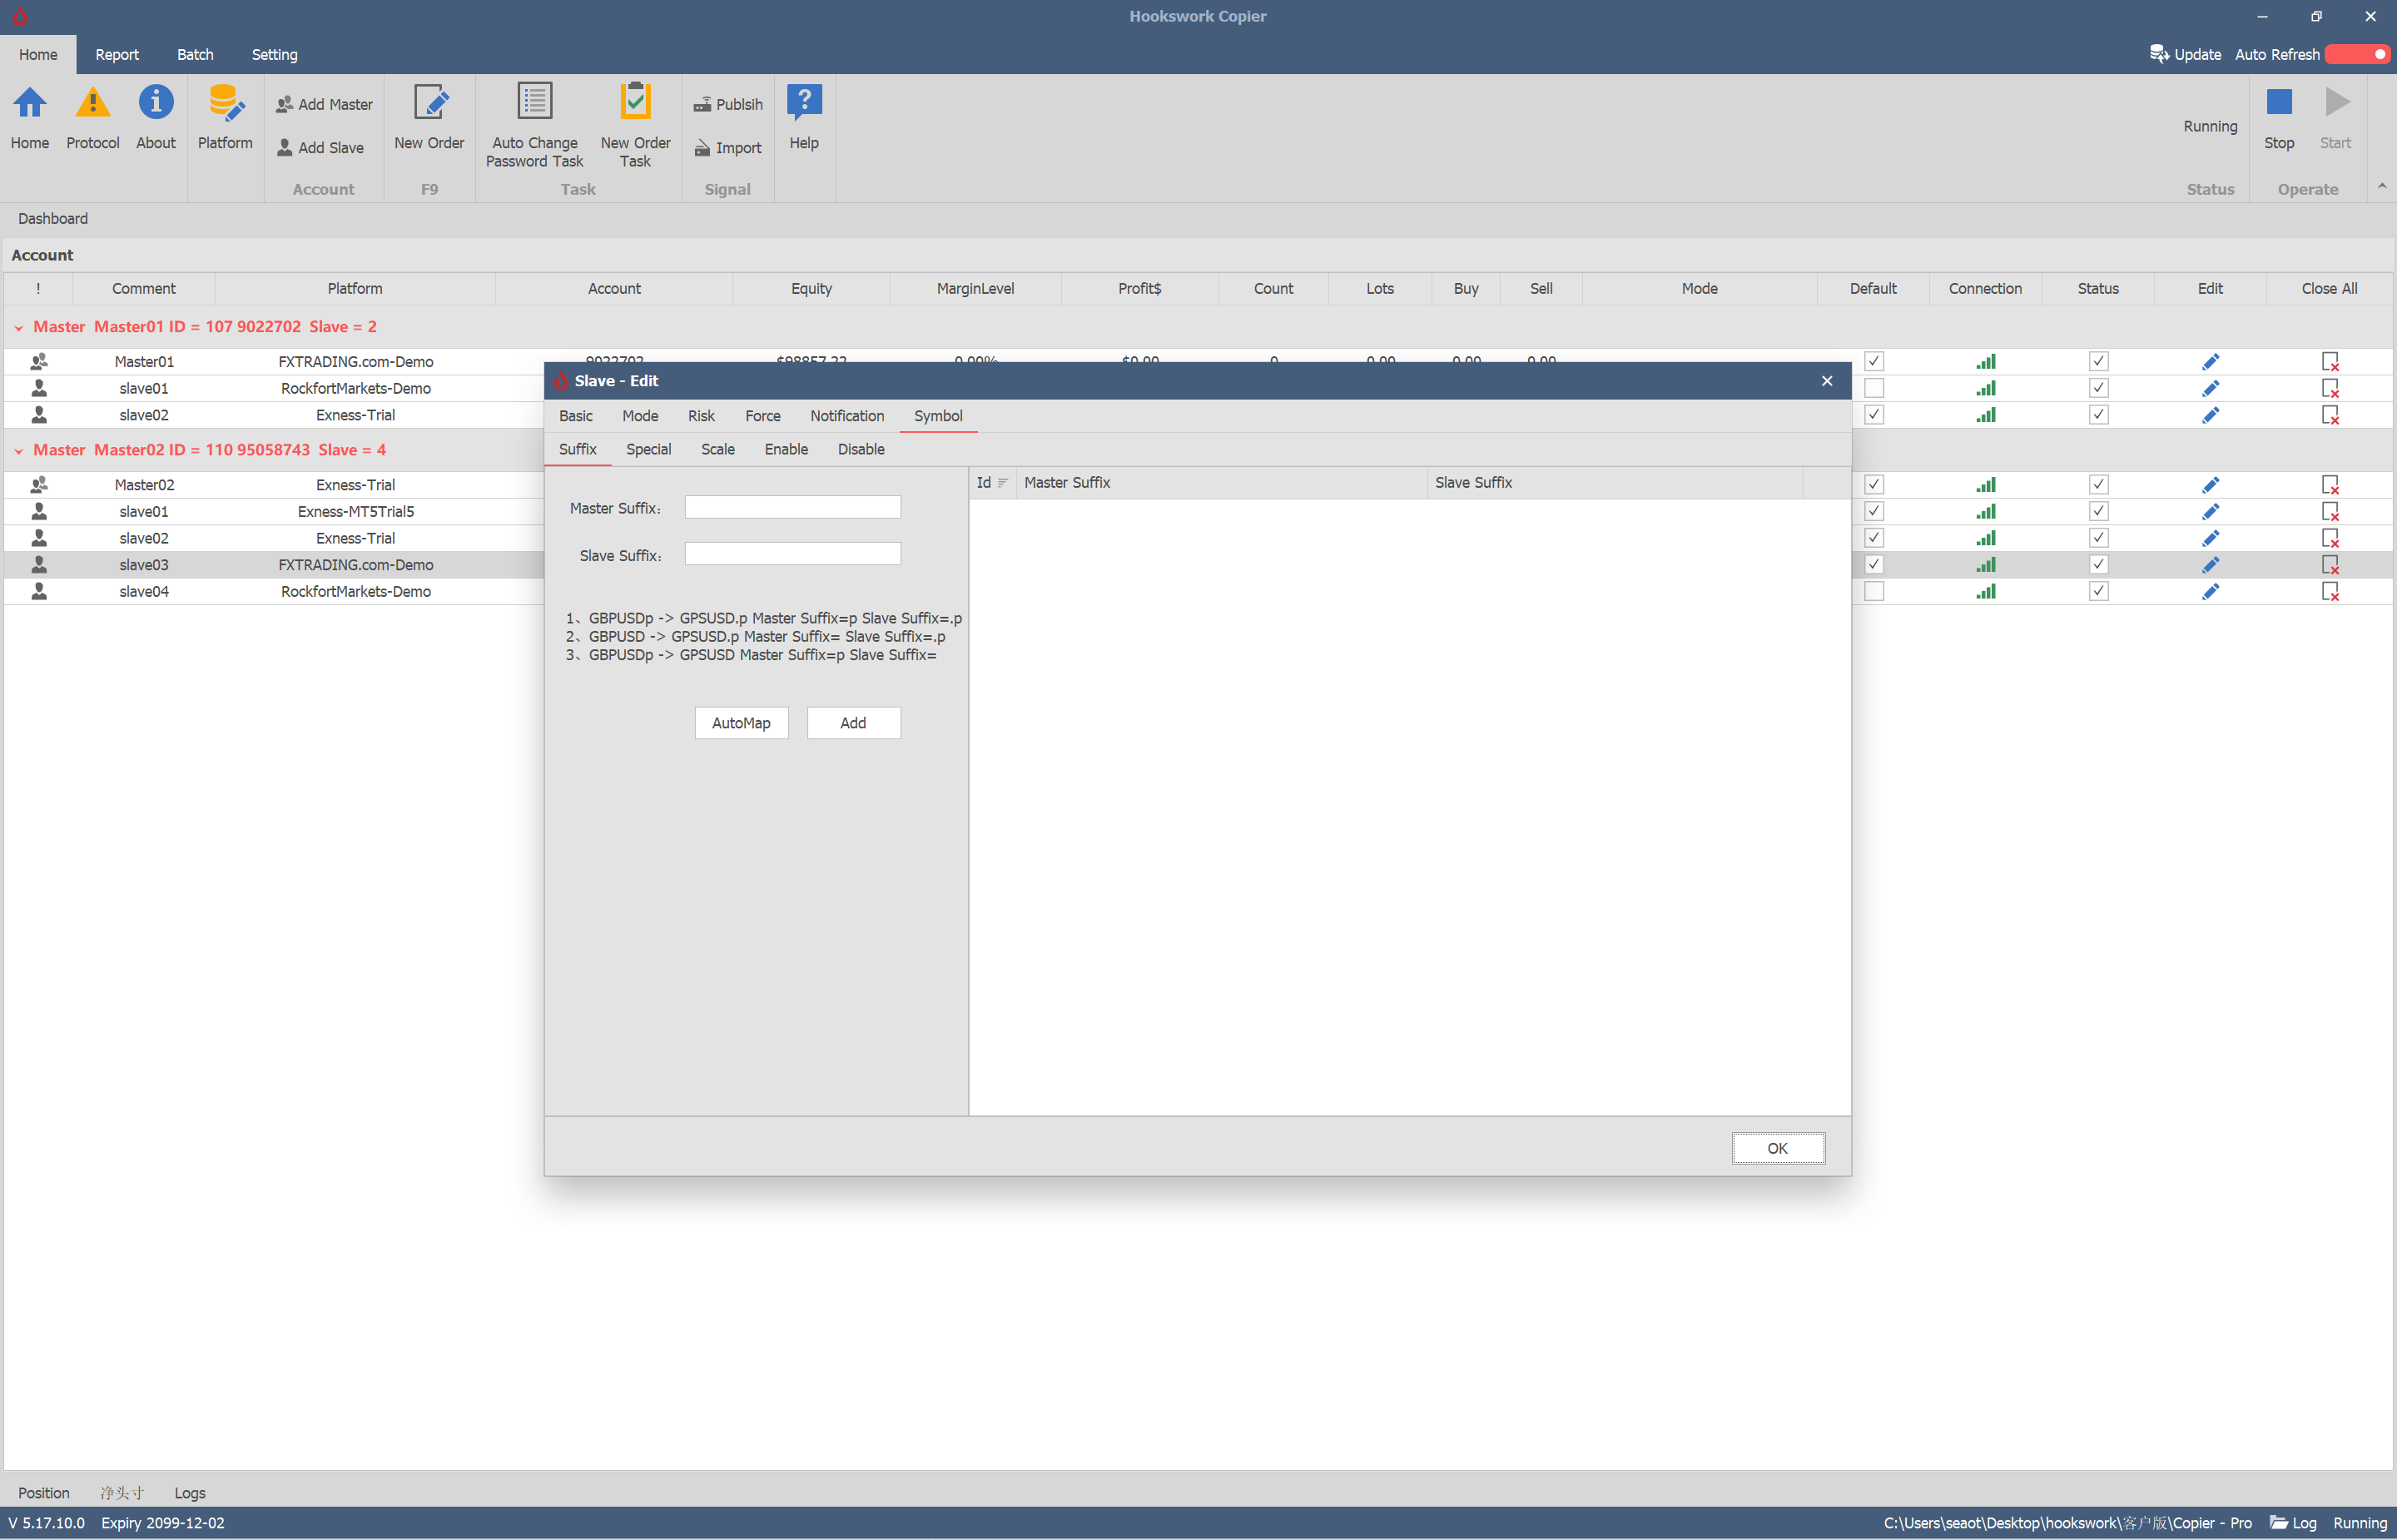Edit slave04 RockfortMarkets-Demo row pencil
Viewport: 2397px width, 1540px height.
(x=2210, y=591)
